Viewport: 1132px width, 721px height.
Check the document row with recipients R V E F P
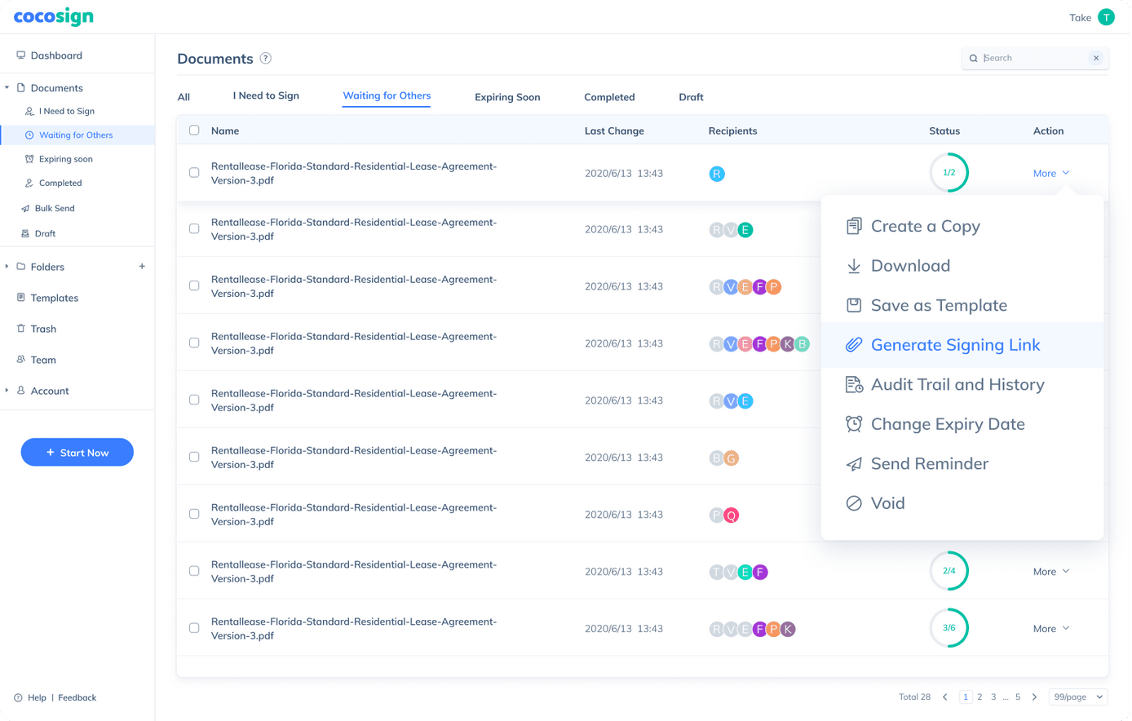tap(194, 286)
